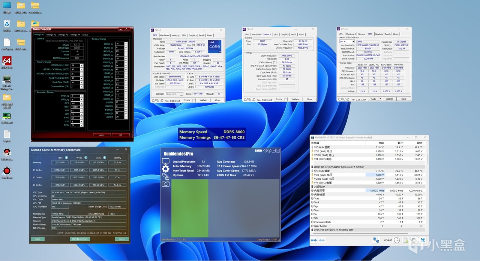
Task: Open the info icon in RunMemtestPro title bar
Action: point(269,151)
